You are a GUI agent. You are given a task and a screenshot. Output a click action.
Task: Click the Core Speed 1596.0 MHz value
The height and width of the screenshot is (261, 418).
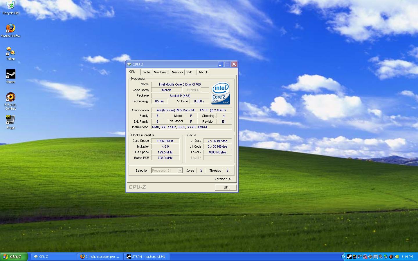click(x=165, y=141)
